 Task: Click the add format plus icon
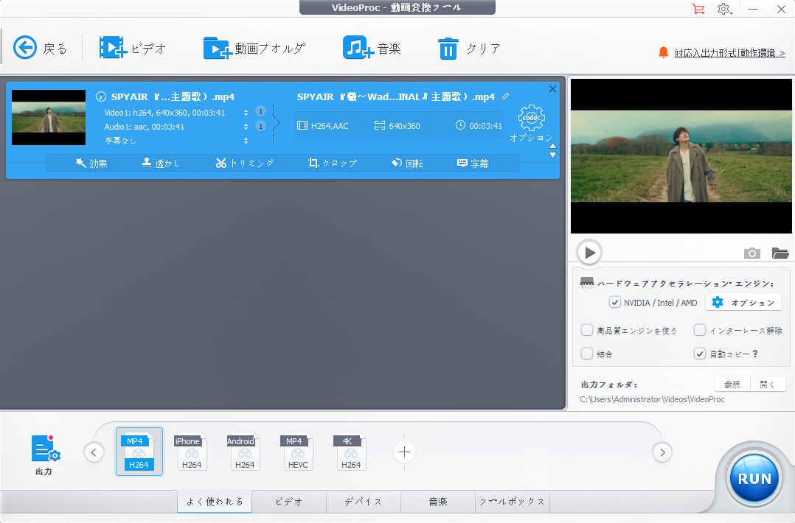[404, 452]
